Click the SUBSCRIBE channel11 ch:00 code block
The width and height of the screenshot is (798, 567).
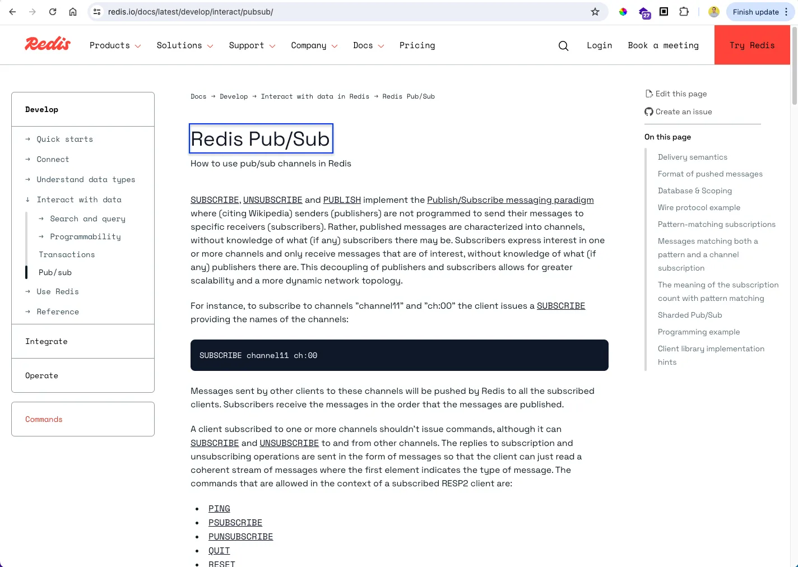[400, 355]
